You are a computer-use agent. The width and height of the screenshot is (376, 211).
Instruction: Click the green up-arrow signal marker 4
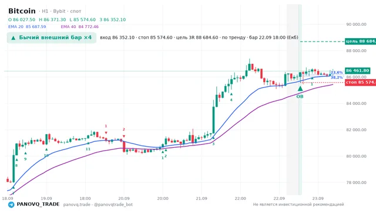[x=231, y=94]
